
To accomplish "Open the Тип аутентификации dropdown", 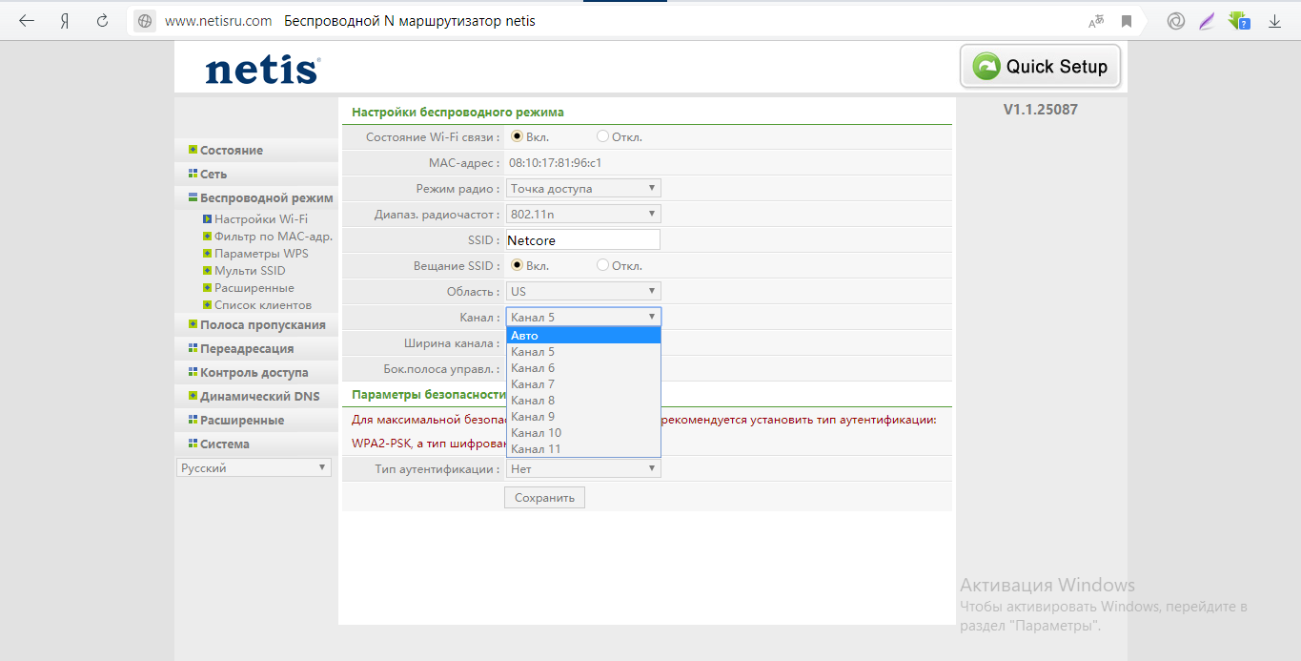I will click(583, 468).
